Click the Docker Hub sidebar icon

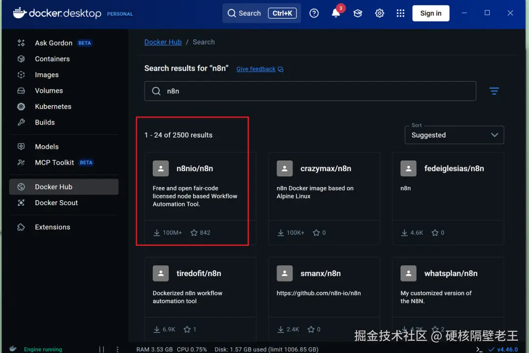click(21, 187)
